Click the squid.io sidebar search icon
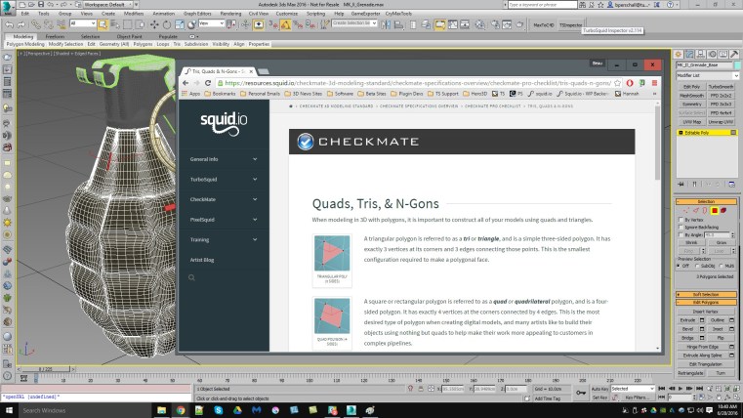 tap(191, 277)
